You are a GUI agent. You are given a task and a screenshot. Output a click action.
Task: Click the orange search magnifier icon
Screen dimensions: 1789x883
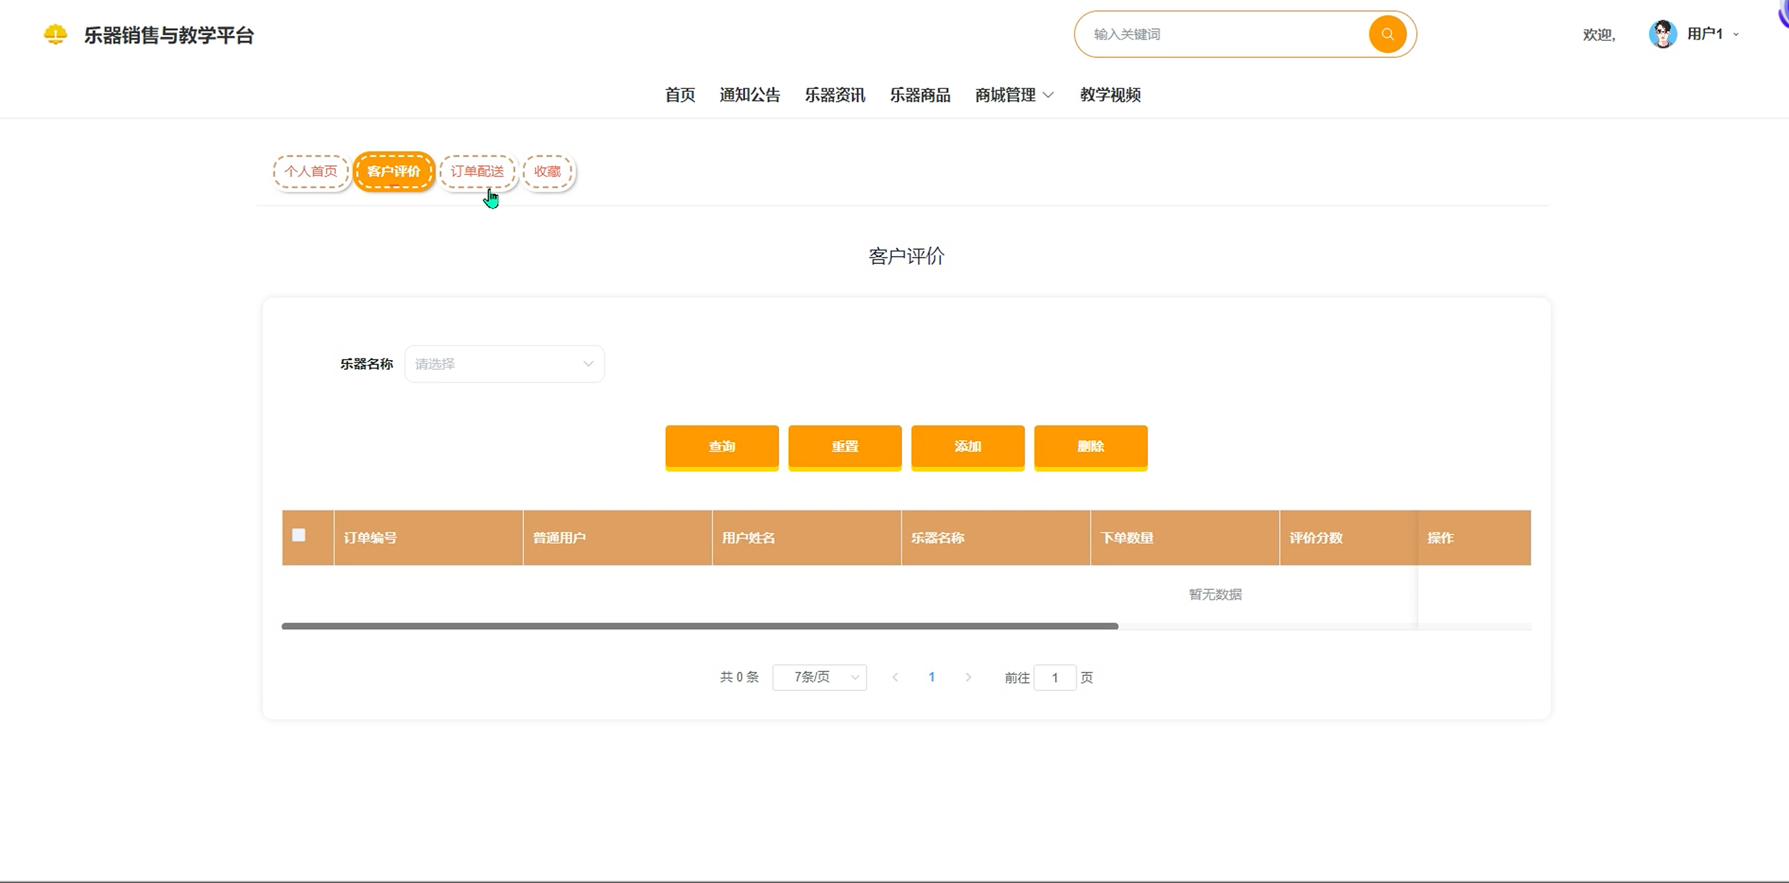point(1386,34)
